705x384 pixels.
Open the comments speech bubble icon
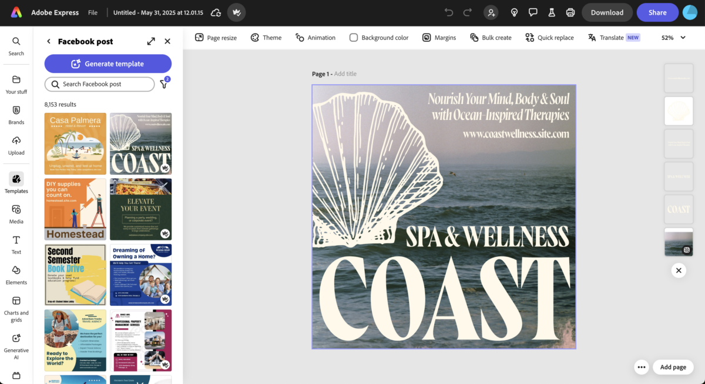[533, 12]
